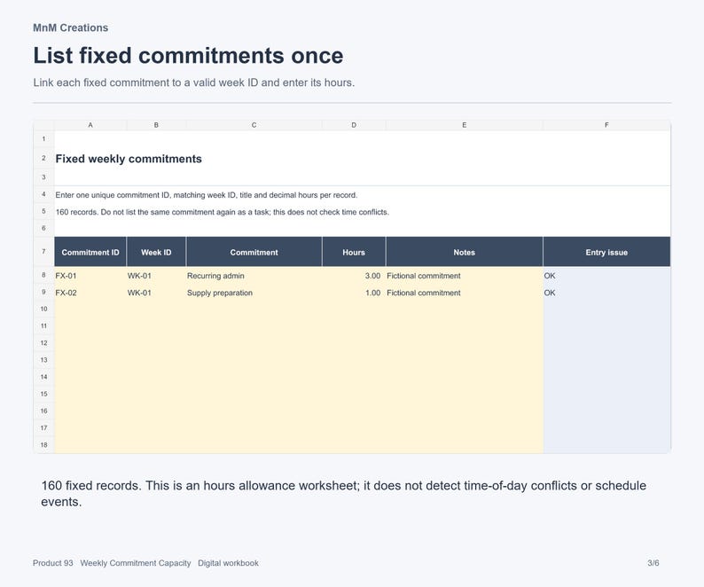Select the OK entry issue for FX-01
The width and height of the screenshot is (704, 587).
pos(606,276)
